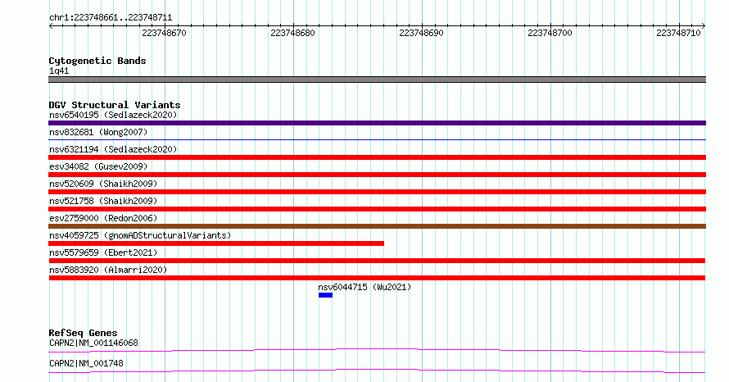Click the brown esv2759000 variant bar
The image size is (729, 382).
pyautogui.click(x=377, y=226)
